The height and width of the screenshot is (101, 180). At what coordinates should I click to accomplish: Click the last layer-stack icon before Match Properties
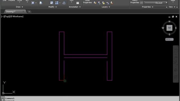pos(112,3)
